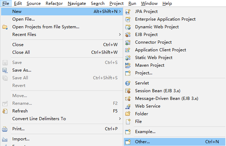This screenshot has height=146, width=226.
Task: Open the Navigate menu
Action: (77, 3)
